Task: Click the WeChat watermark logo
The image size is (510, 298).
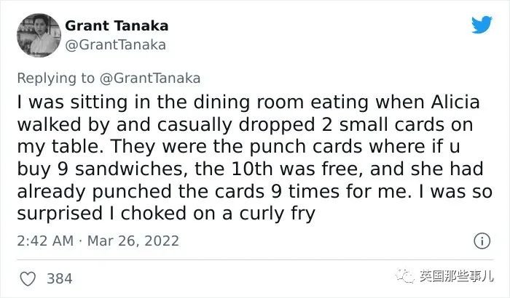Action: tap(404, 277)
